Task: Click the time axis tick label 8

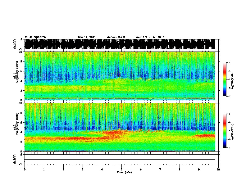Action: (x=180, y=170)
